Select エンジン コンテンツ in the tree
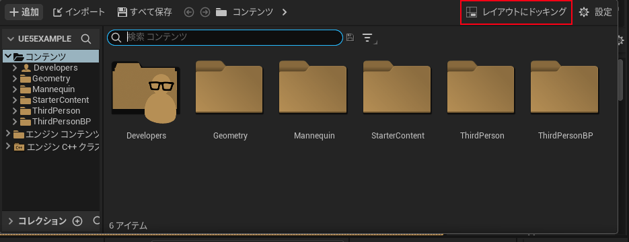Viewport: 629px width, 242px height. click(62, 134)
